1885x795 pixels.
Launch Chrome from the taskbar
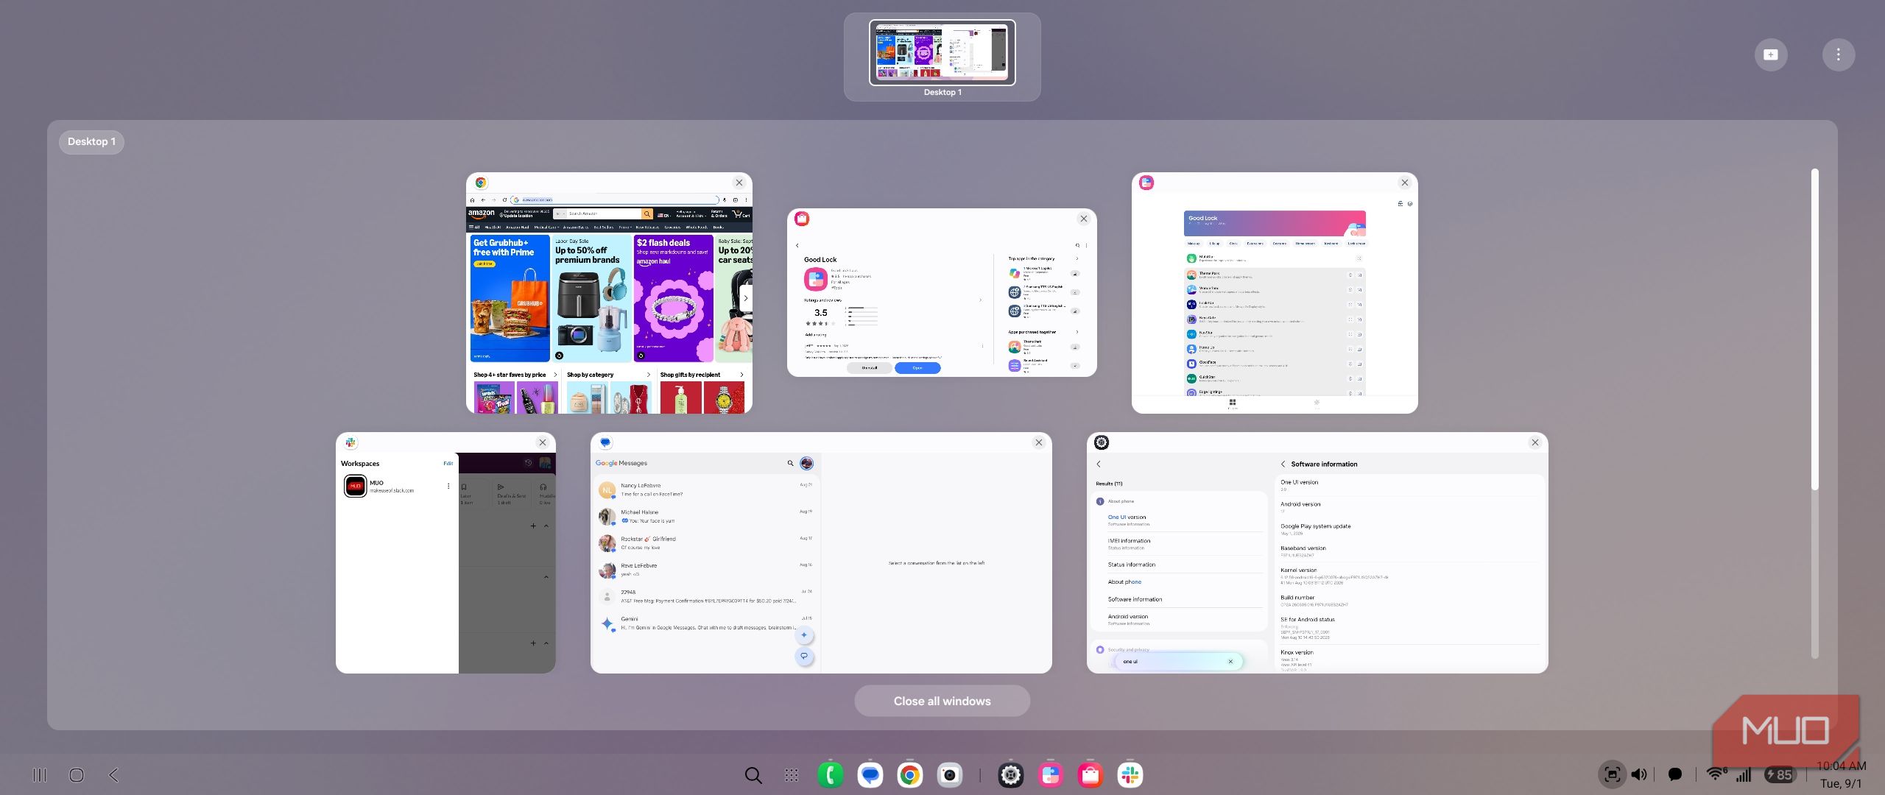pos(910,775)
